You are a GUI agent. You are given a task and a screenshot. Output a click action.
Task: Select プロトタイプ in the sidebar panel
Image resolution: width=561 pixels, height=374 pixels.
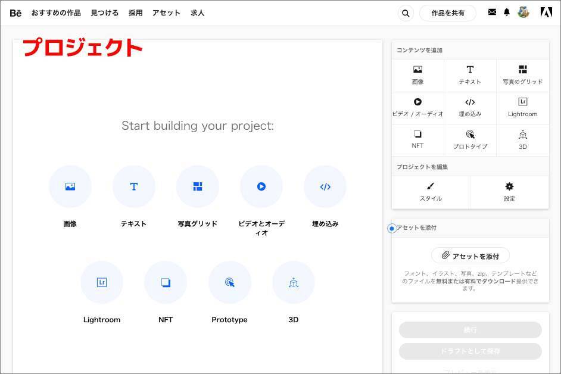(x=470, y=140)
